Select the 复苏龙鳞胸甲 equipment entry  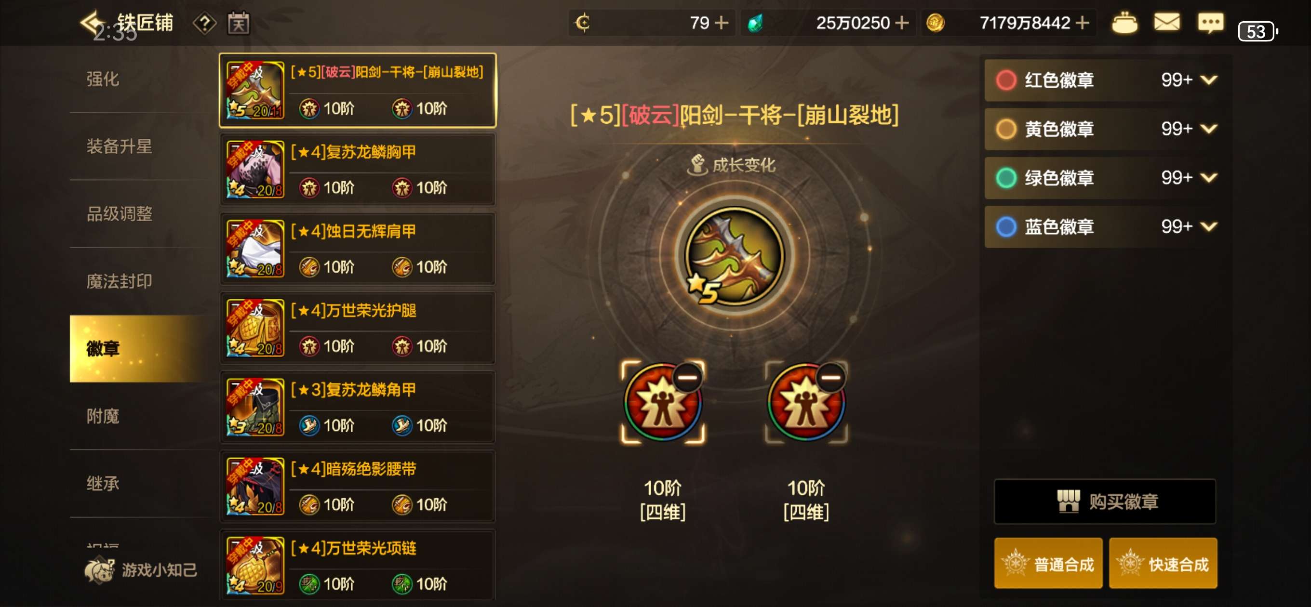click(x=357, y=170)
